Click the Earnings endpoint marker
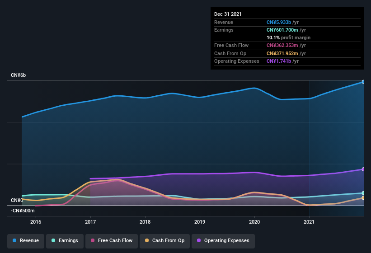Image resolution: width=371 pixels, height=253 pixels. tap(363, 193)
